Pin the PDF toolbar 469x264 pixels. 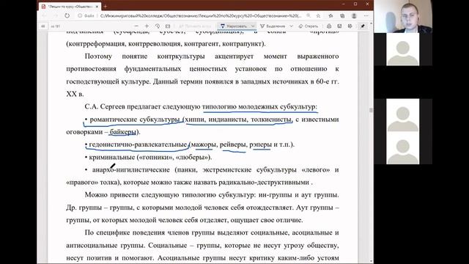(x=363, y=26)
